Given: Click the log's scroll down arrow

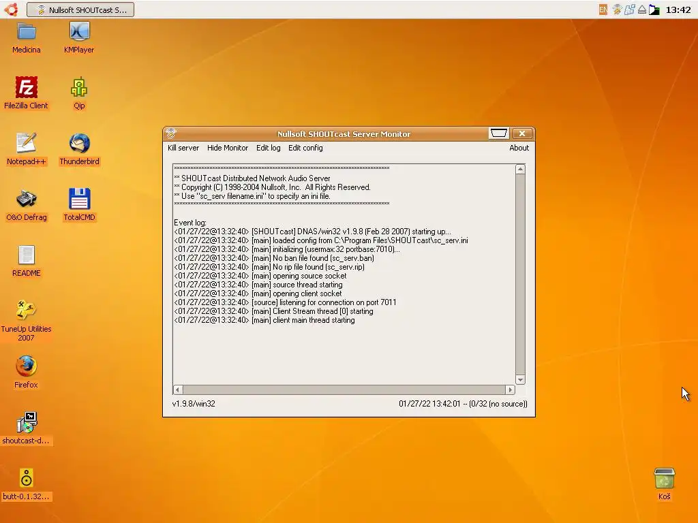Looking at the screenshot, I should click(520, 380).
